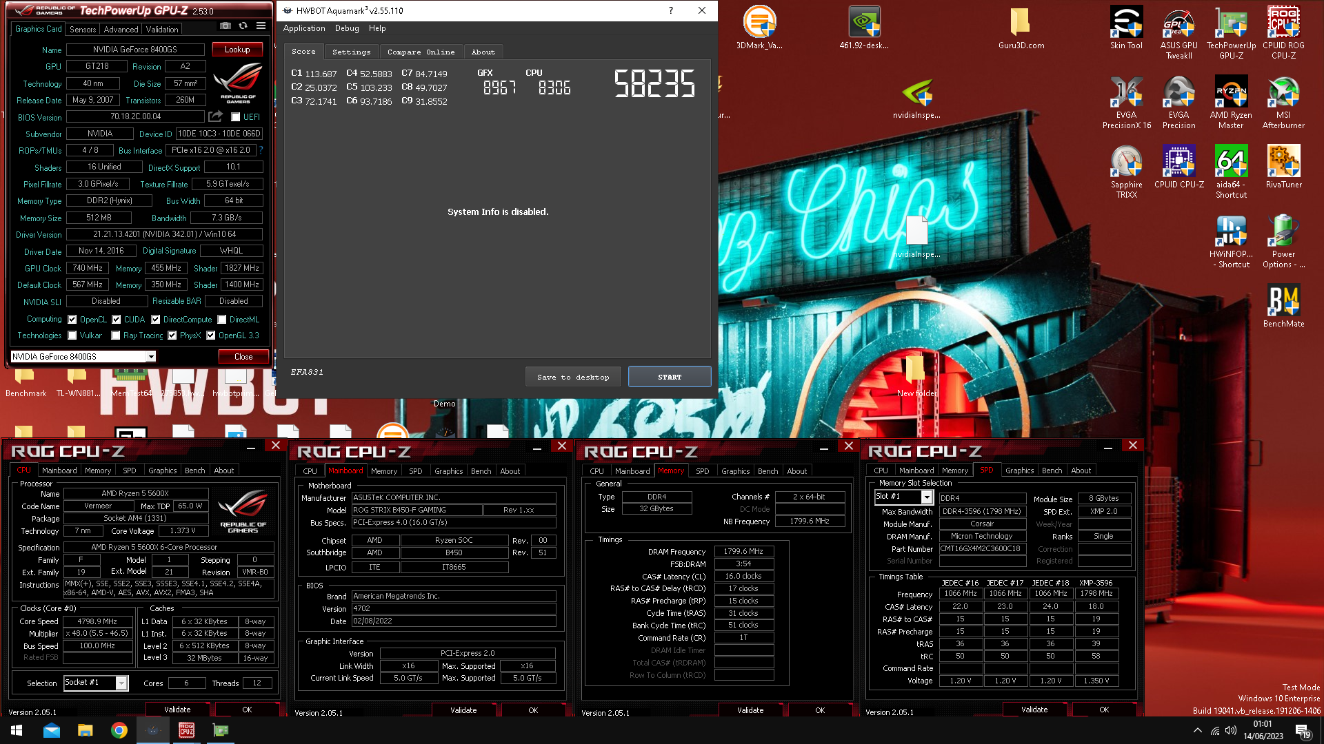Click DRAM Frequency value field
Viewport: 1324px width, 744px height.
743,551
